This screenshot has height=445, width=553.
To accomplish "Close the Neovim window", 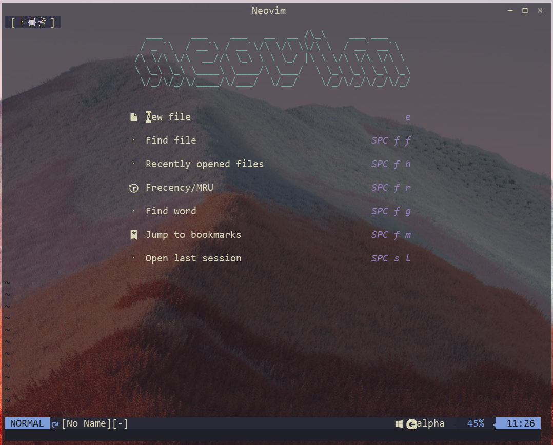I will pyautogui.click(x=540, y=11).
